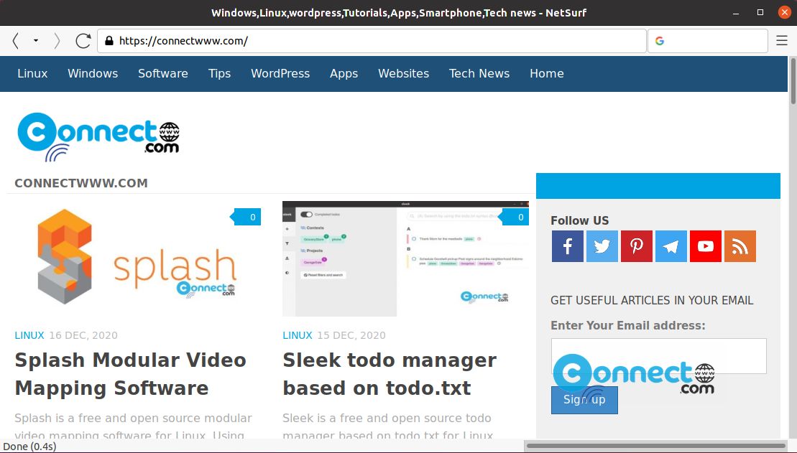Open the Sleek todo article thumbnail
The image size is (797, 453).
[x=405, y=258]
